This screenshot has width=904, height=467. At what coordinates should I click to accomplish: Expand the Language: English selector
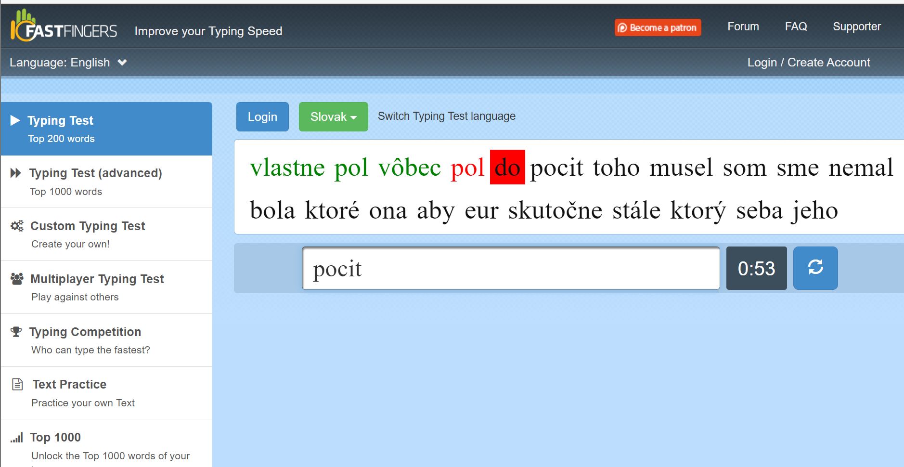[68, 63]
